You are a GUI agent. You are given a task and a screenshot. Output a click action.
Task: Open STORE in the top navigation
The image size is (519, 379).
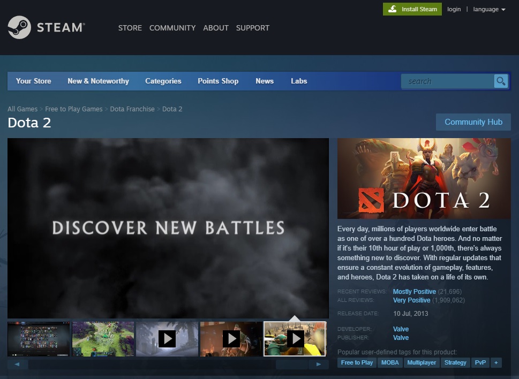point(130,28)
